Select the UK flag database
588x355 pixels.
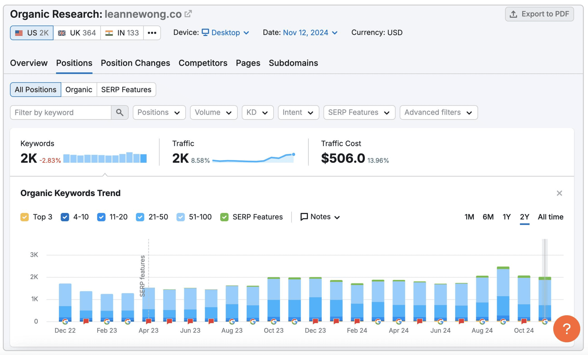tap(77, 33)
